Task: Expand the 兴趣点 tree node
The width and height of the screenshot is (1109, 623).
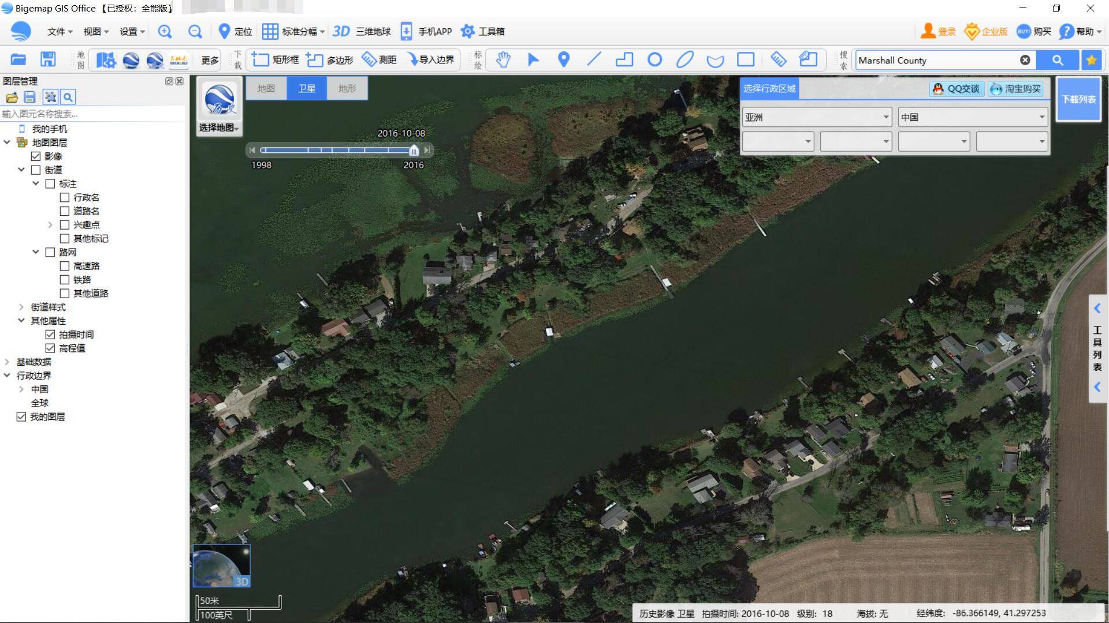Action: click(x=50, y=225)
